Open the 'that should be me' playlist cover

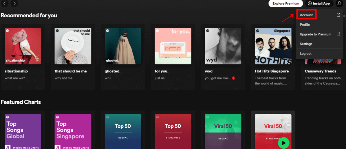tap(73, 46)
